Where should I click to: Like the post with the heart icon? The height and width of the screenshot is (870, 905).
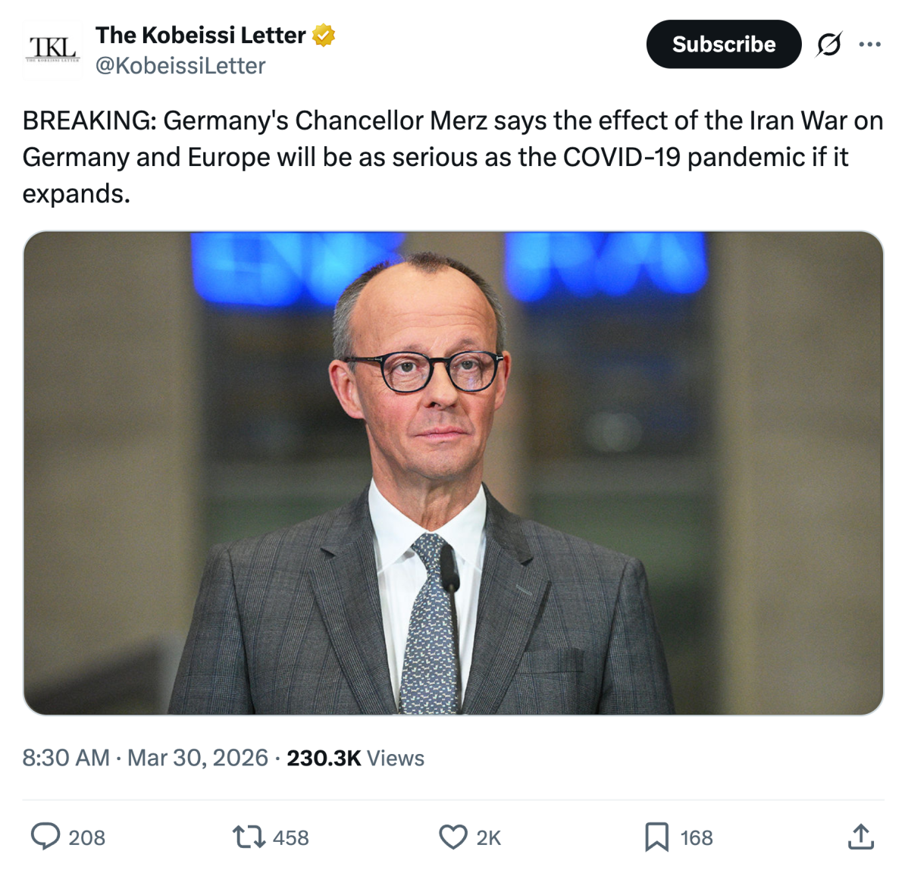tap(453, 837)
